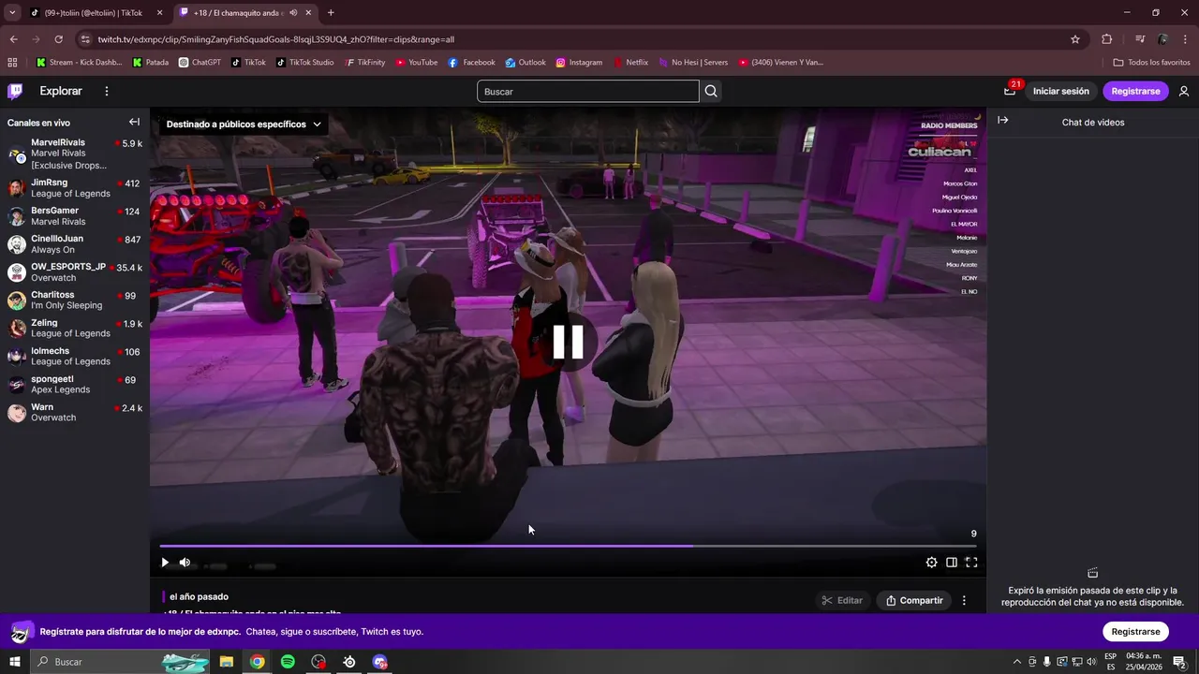Open Chrome extensions puzzle icon
This screenshot has width=1199, height=674.
pyautogui.click(x=1106, y=39)
